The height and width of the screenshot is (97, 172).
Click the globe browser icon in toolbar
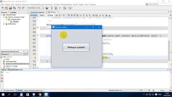click(x=47, y=8)
